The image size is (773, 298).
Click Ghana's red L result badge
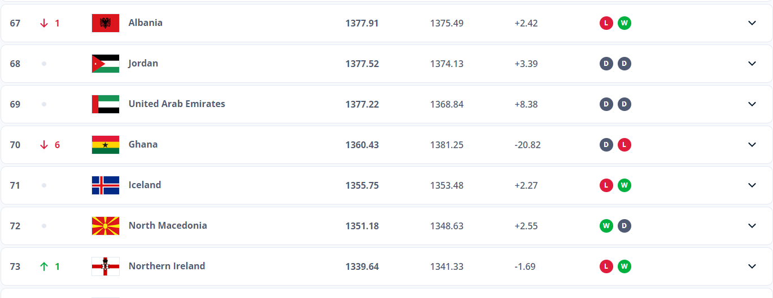pyautogui.click(x=624, y=145)
